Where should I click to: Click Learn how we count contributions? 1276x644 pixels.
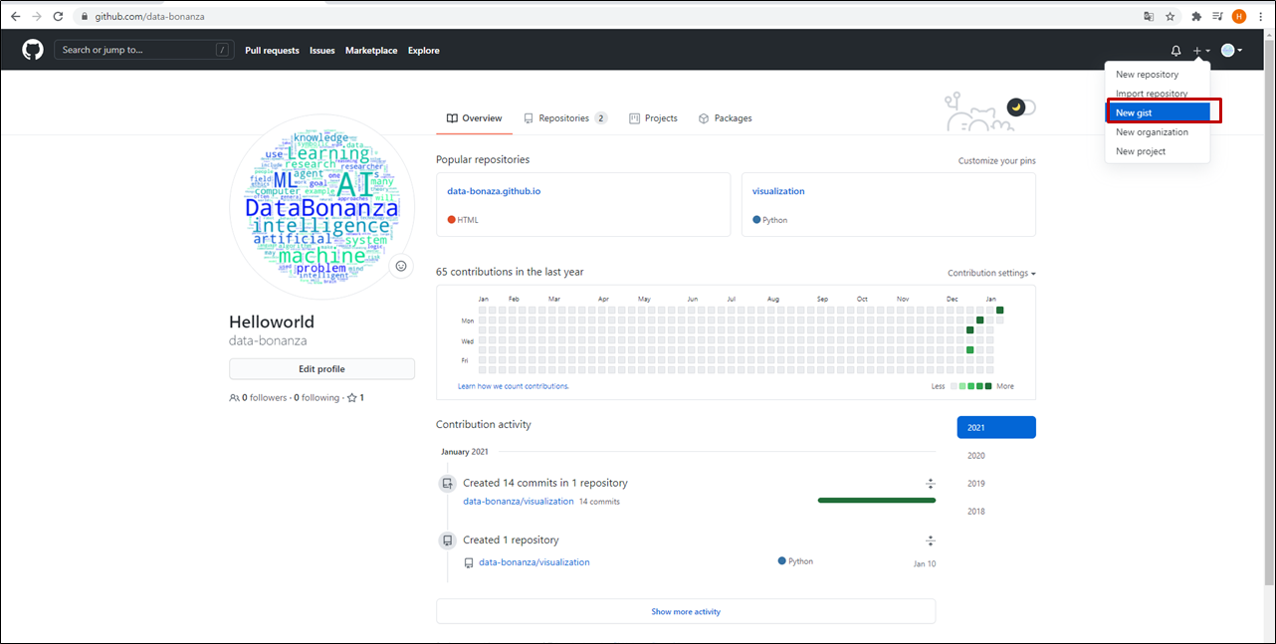514,386
